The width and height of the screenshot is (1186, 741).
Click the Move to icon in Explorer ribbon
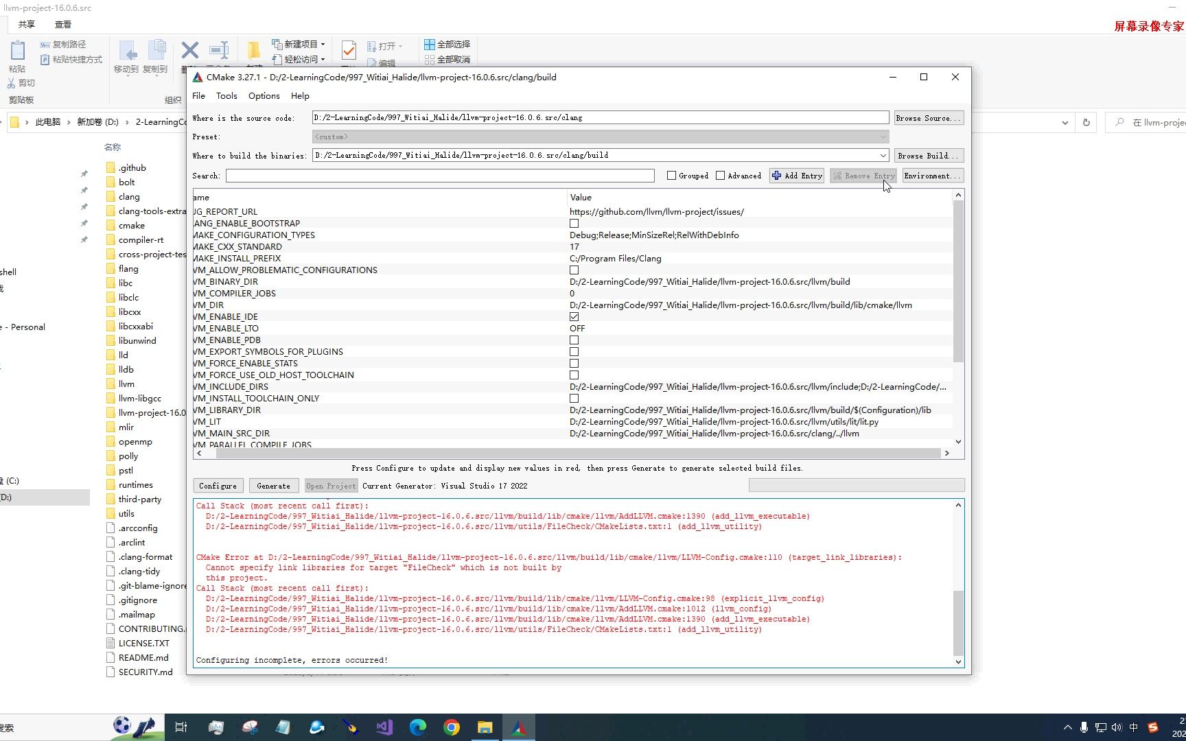coord(127,51)
